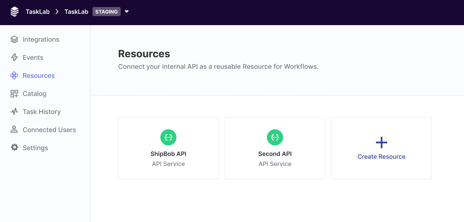Select the Second API resource title
This screenshot has height=222, width=464.
(275, 154)
